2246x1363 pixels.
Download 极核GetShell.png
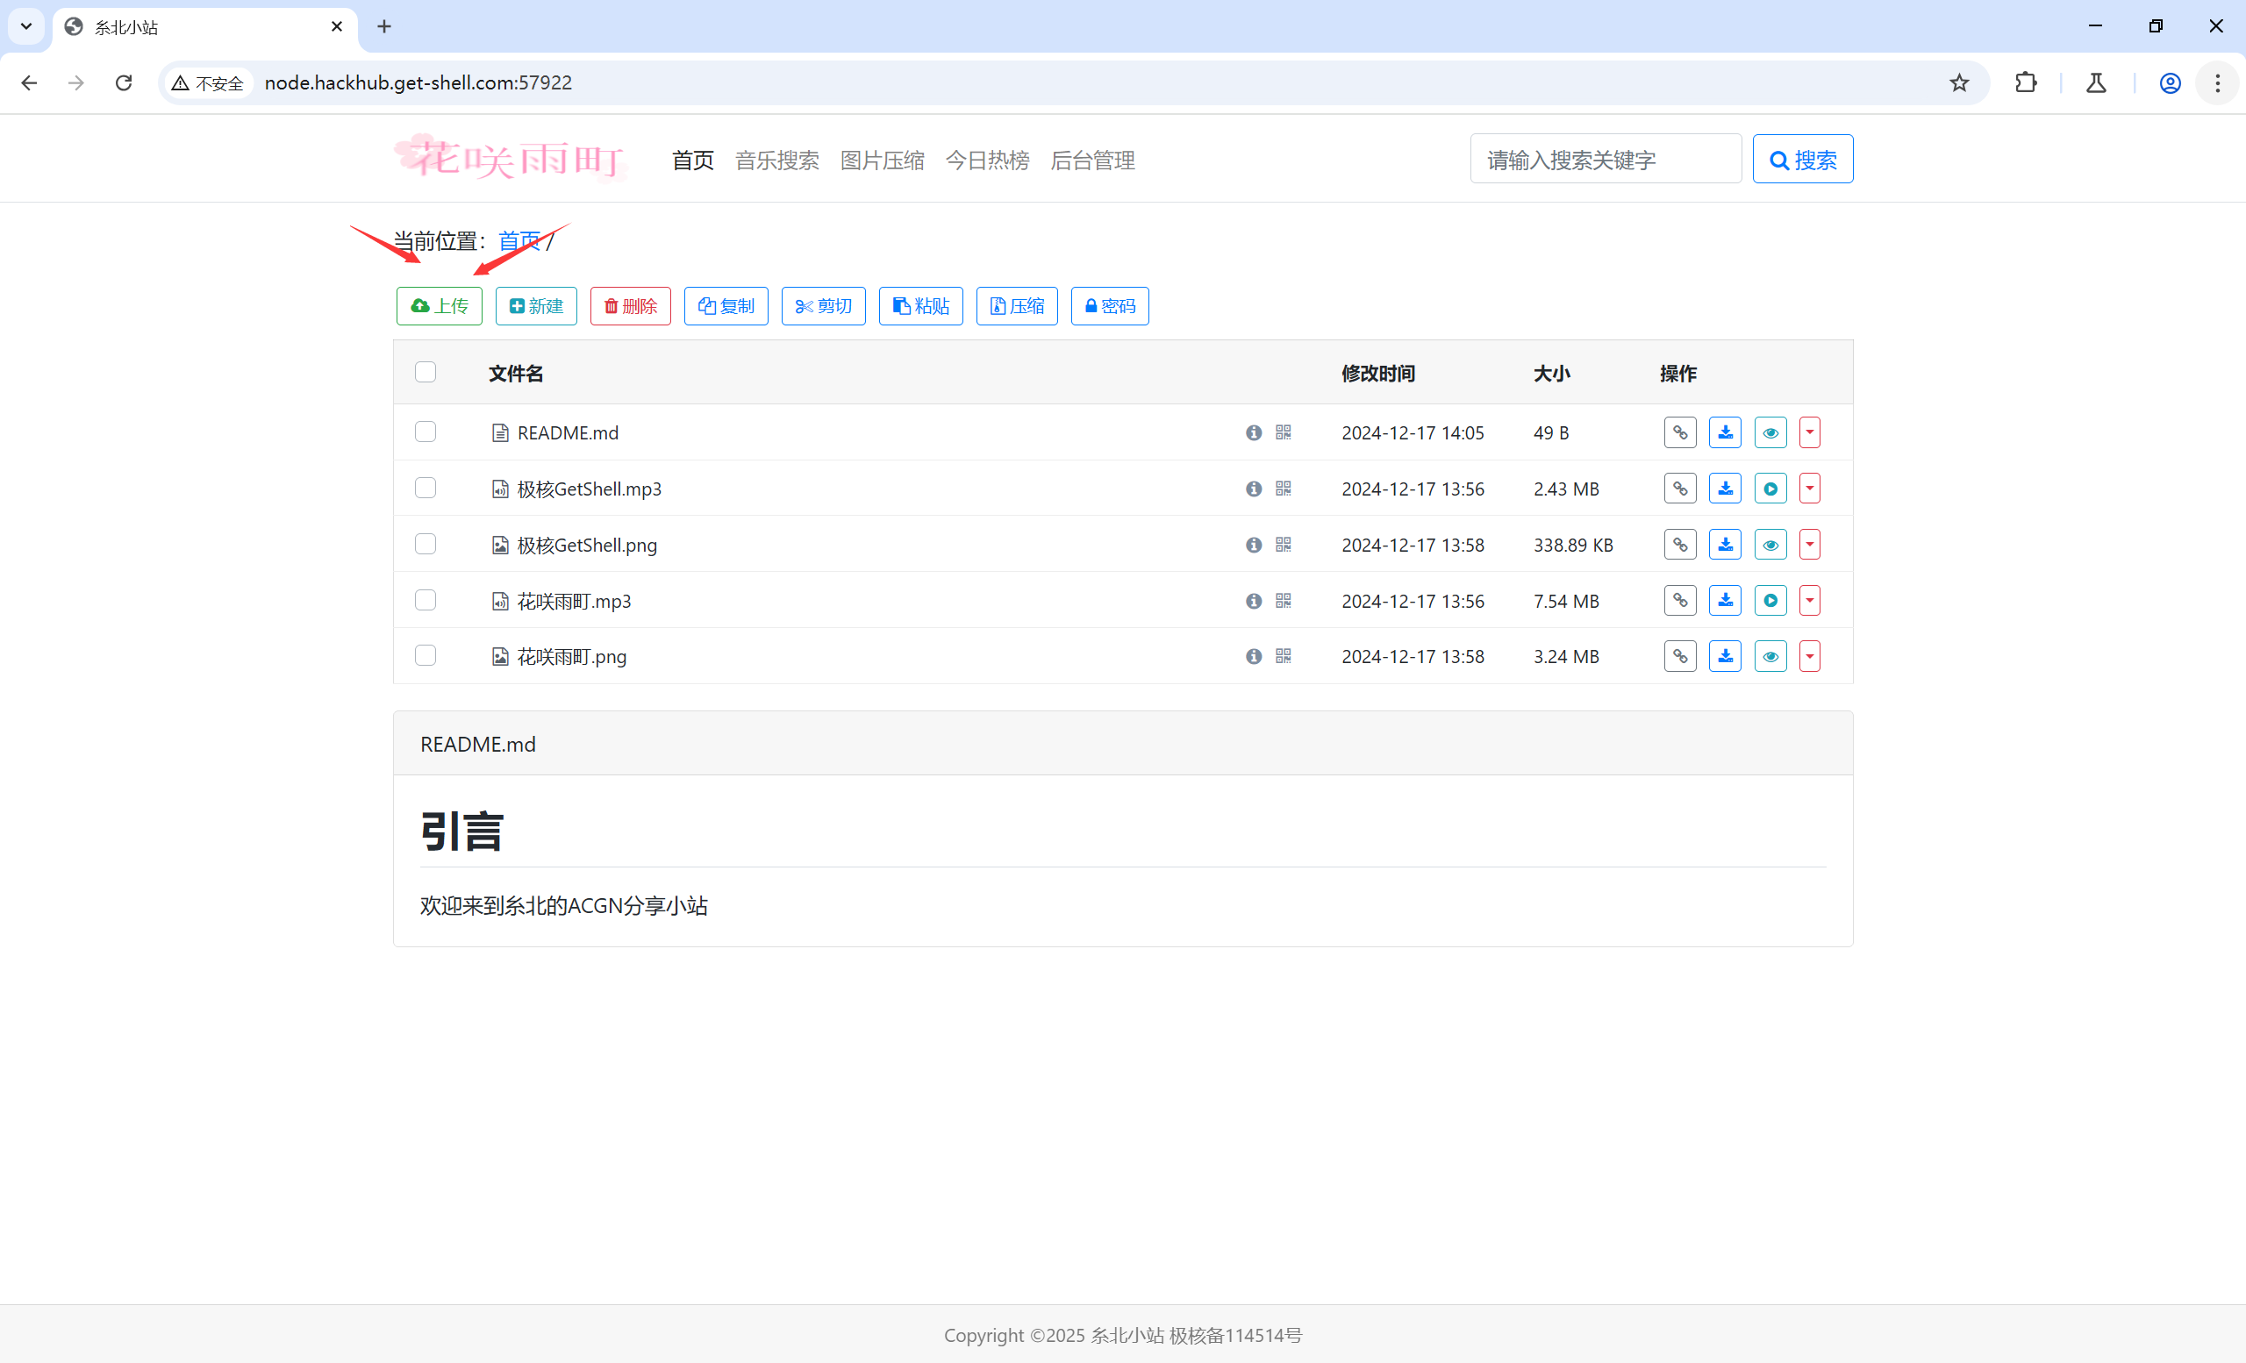[1725, 544]
